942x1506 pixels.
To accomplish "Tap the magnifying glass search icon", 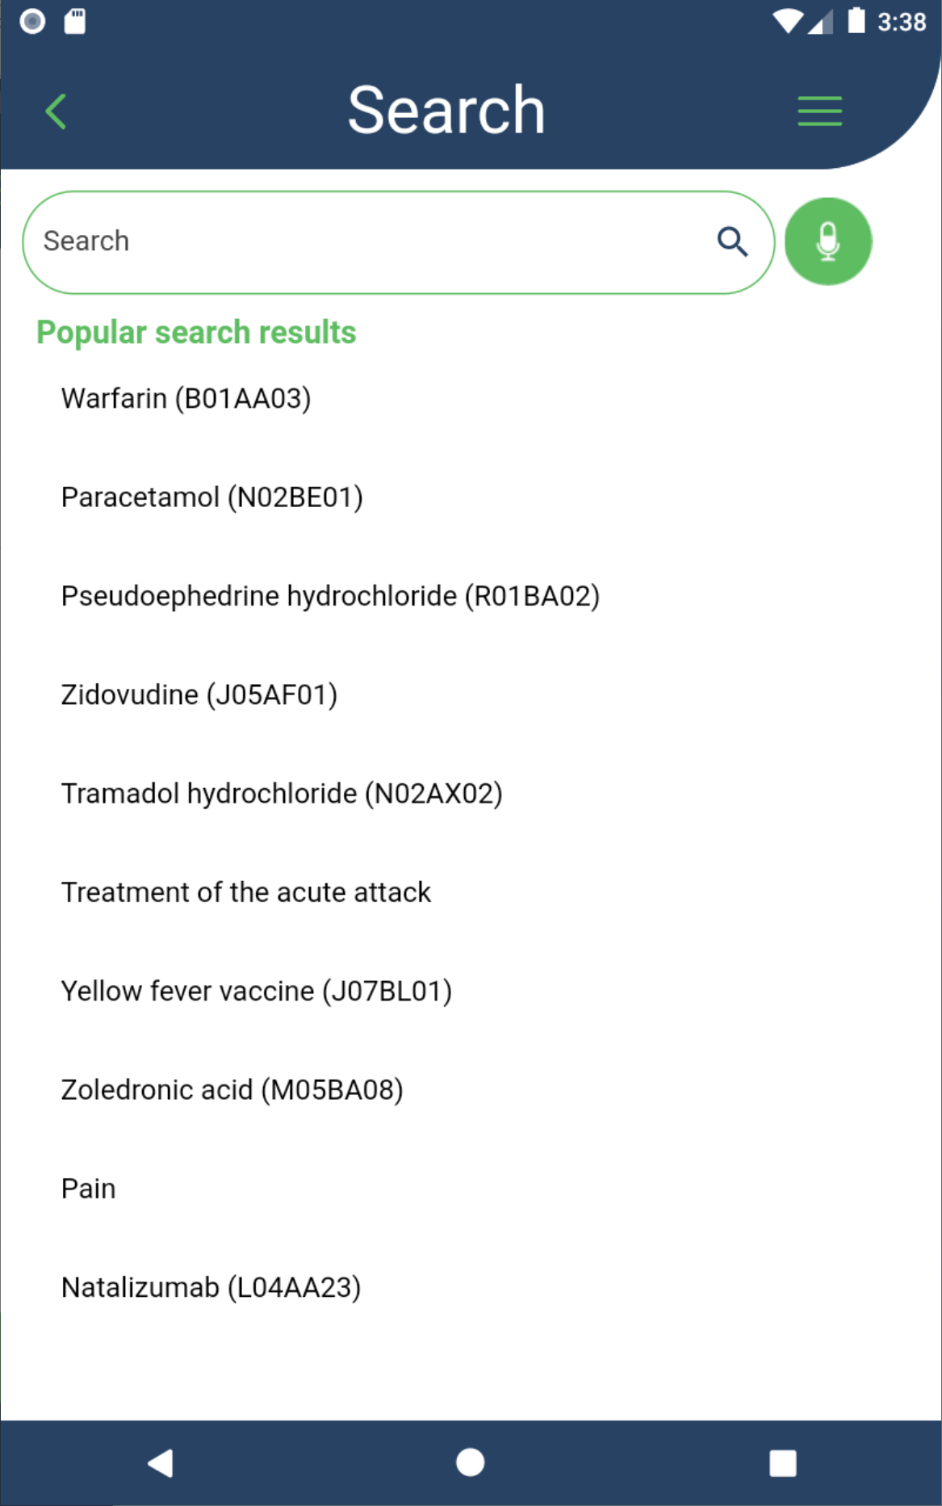I will click(x=732, y=241).
